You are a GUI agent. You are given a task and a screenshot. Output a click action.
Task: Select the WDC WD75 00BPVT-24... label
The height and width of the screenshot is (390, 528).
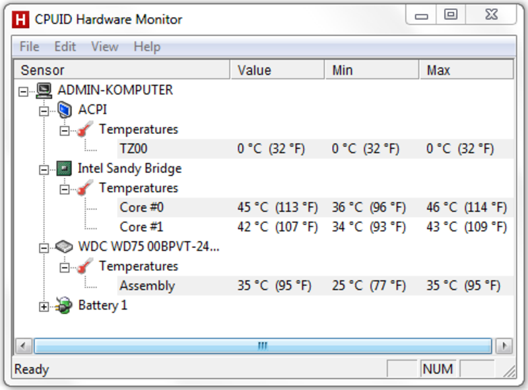click(x=148, y=247)
